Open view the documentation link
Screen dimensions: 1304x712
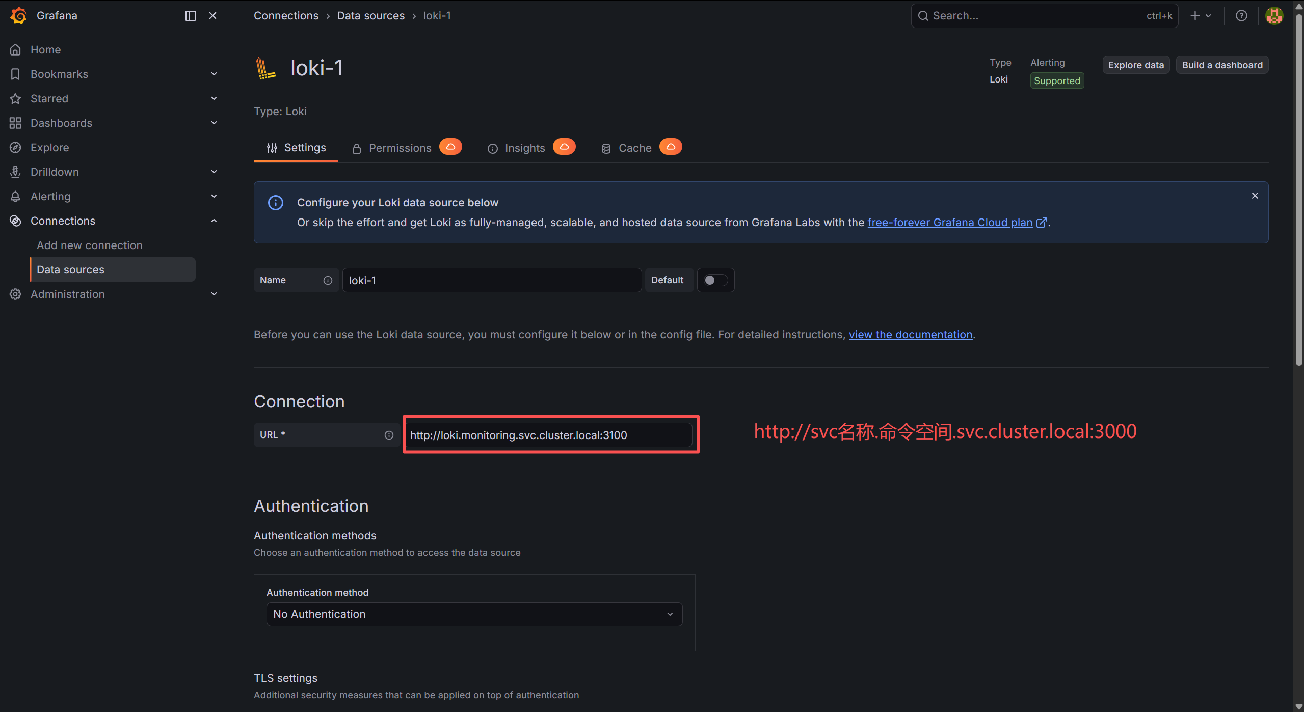coord(911,335)
